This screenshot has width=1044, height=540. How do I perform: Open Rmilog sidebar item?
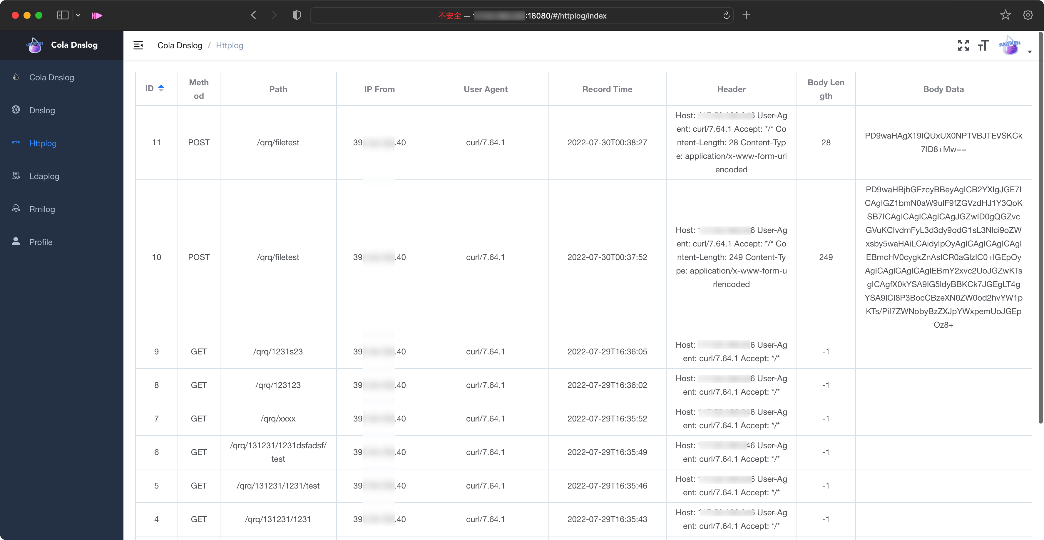point(42,209)
